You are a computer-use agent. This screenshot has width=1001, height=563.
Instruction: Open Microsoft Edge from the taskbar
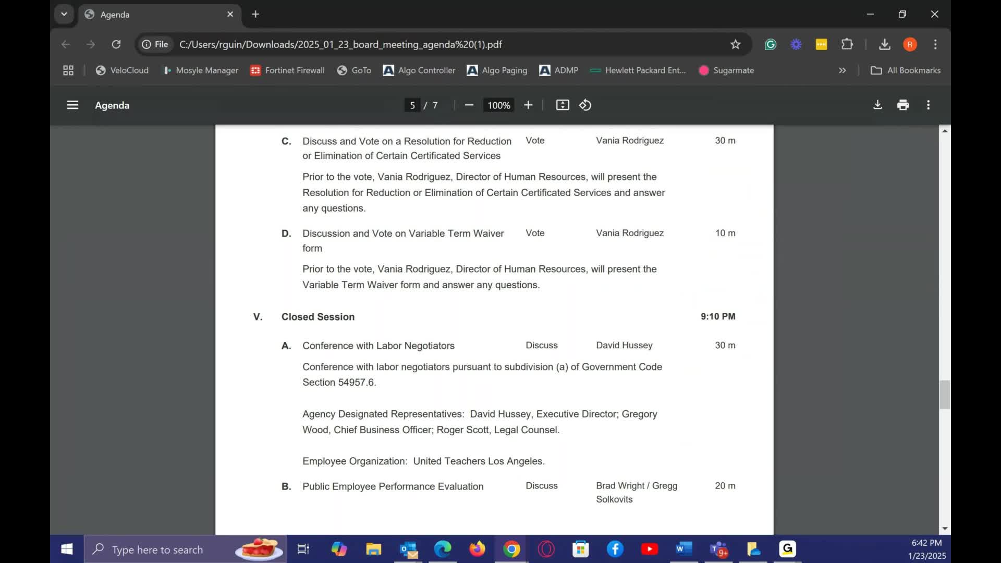[x=443, y=549]
